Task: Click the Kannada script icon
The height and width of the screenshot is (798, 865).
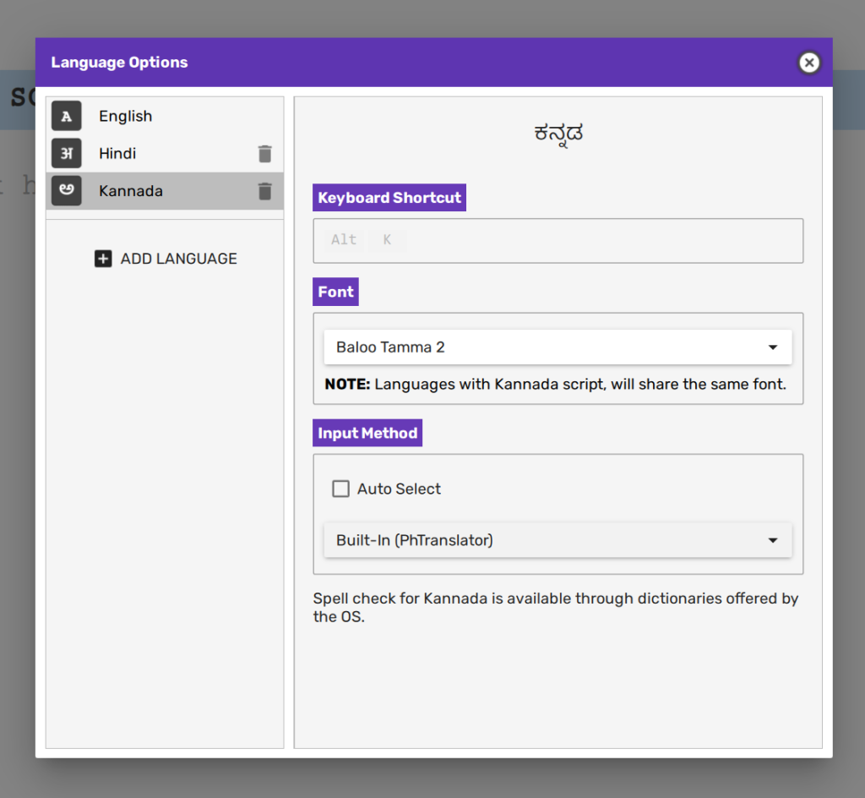Action: coord(67,191)
